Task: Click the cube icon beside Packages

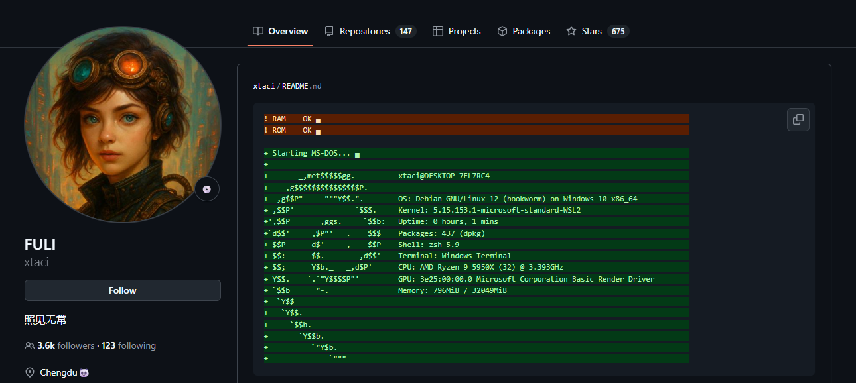Action: [x=502, y=31]
